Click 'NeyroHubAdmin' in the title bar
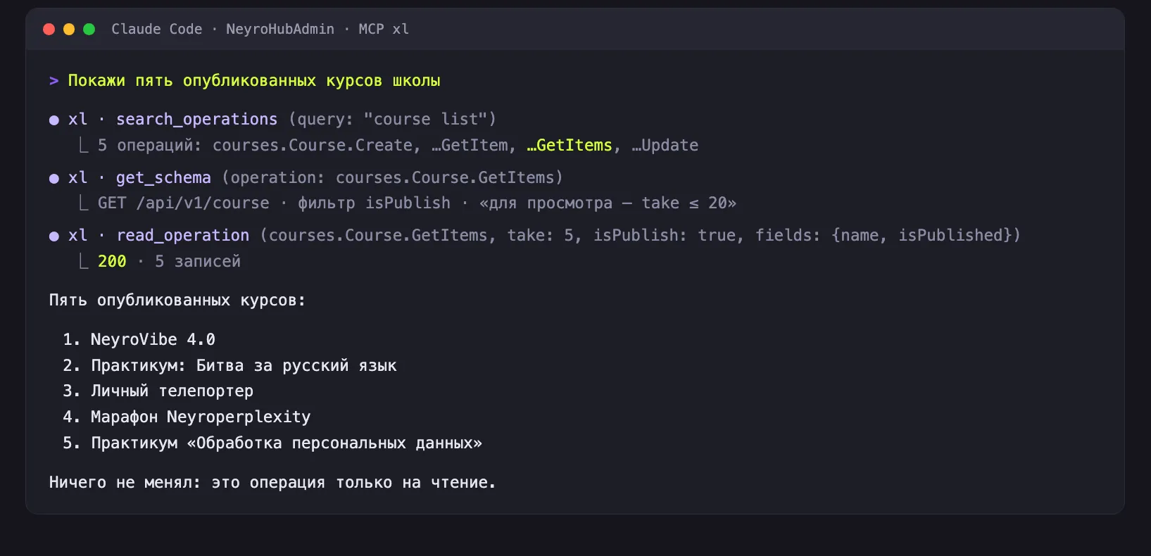This screenshot has width=1151, height=556. (280, 29)
